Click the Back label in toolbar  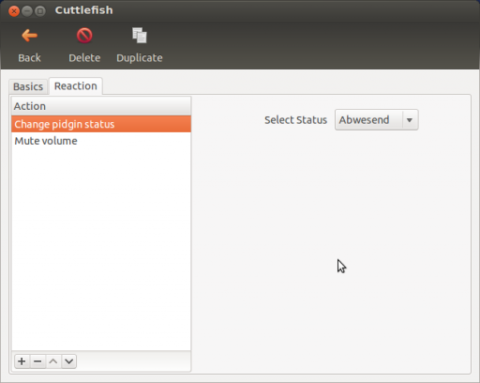[29, 58]
